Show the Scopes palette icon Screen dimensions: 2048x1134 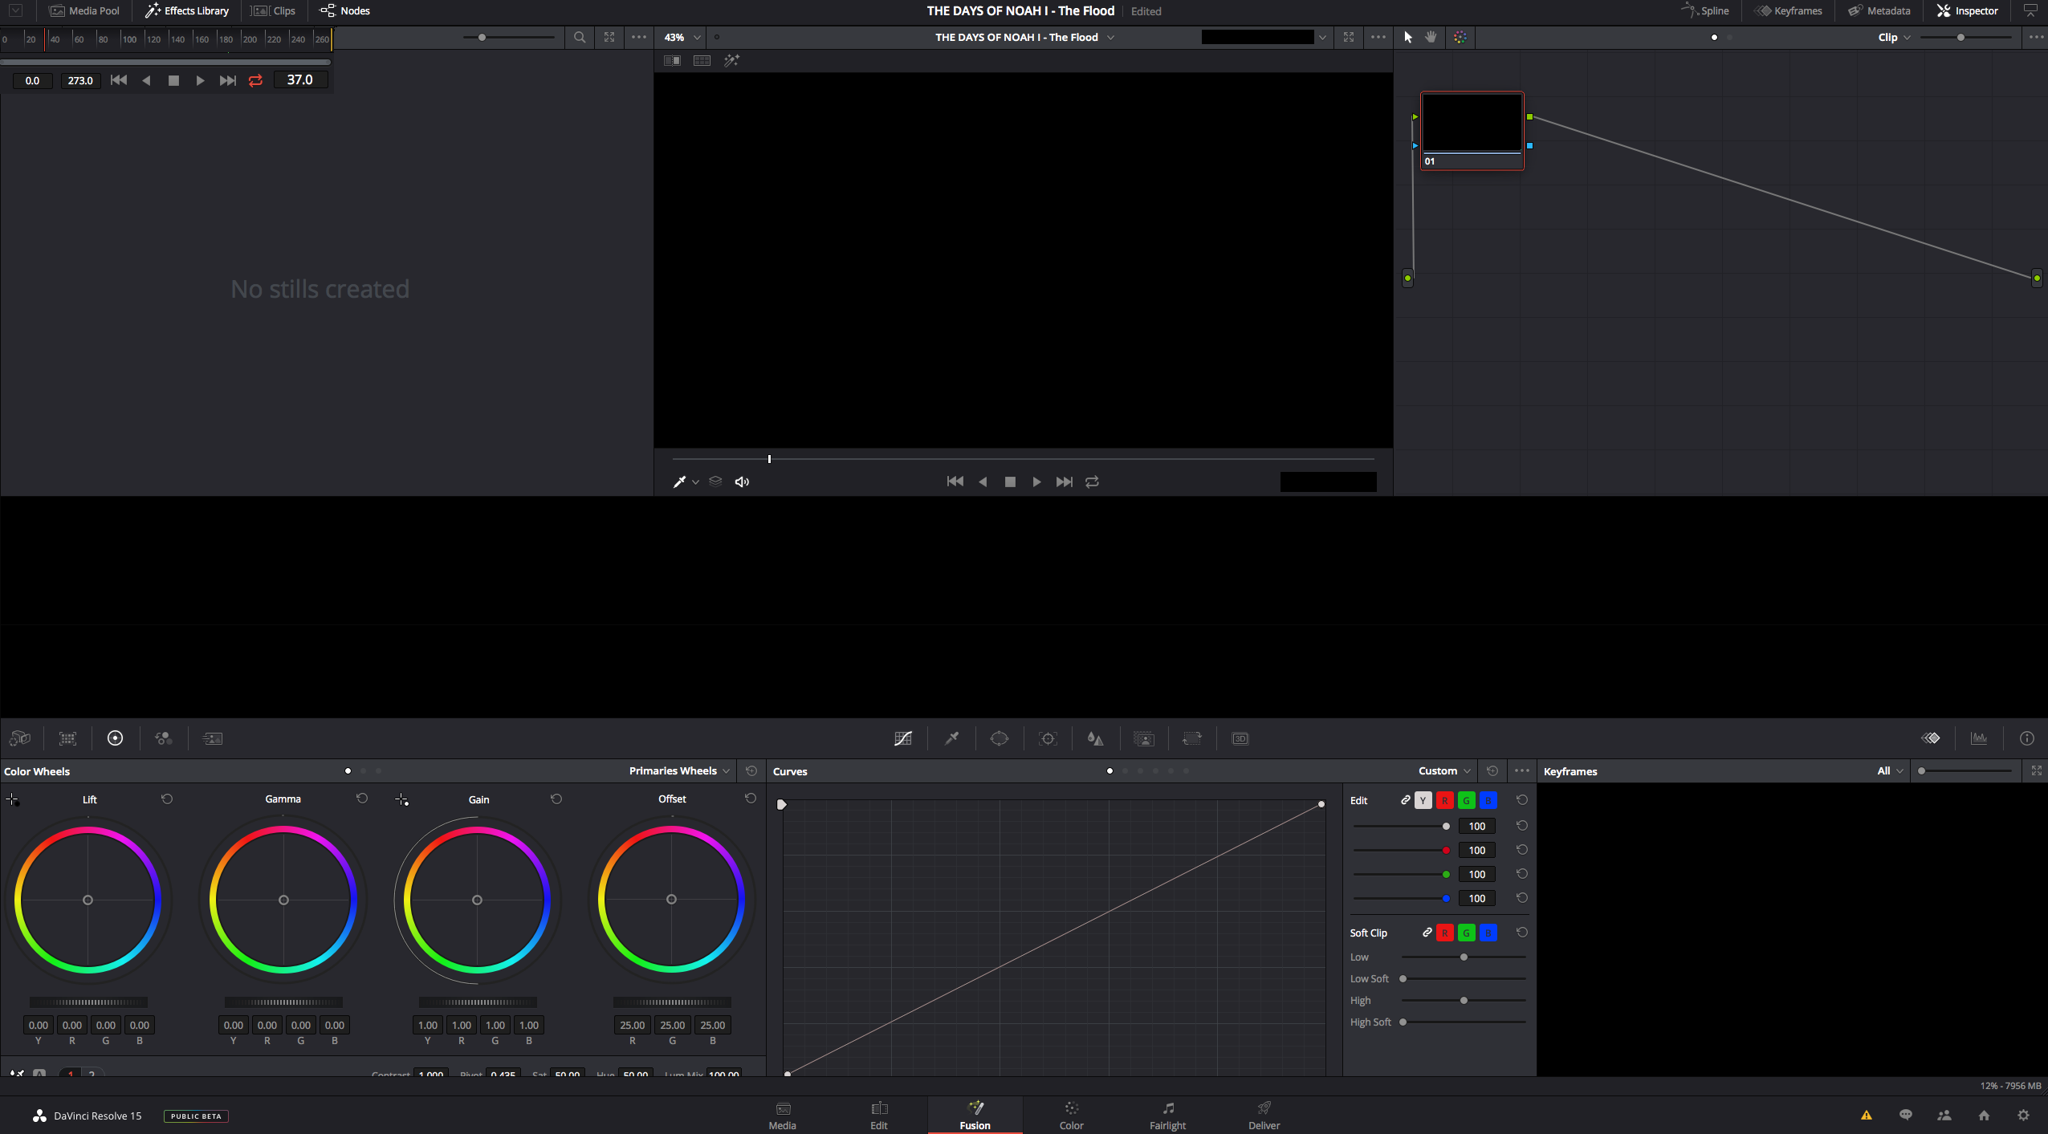tap(1979, 738)
